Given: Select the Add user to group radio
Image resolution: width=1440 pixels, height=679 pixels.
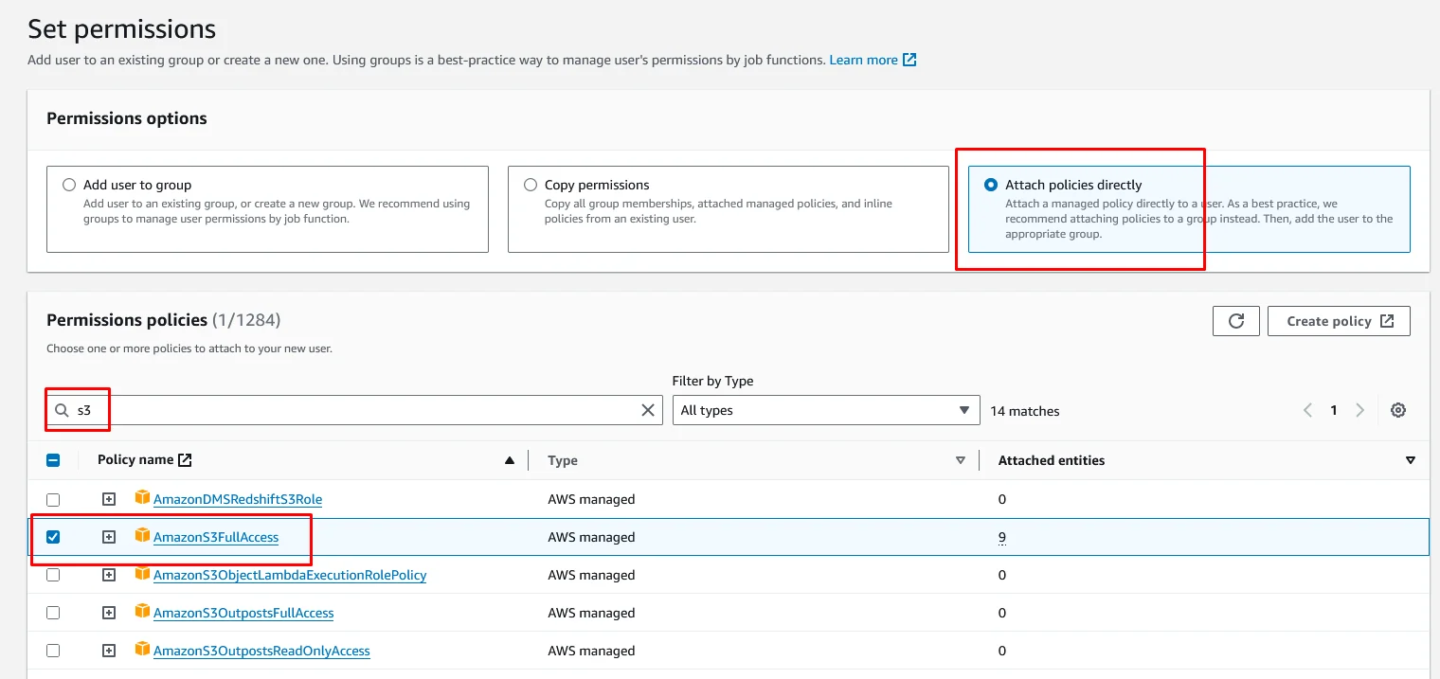Looking at the screenshot, I should pos(69,185).
